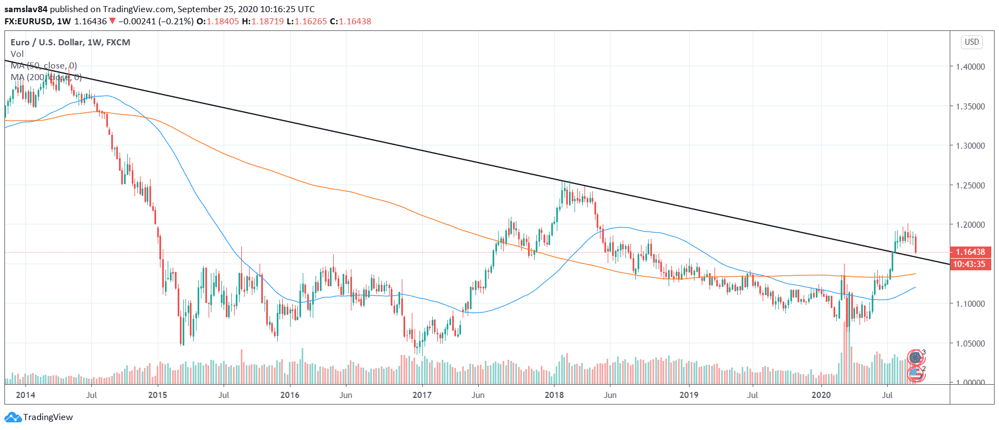Click the 1.10000 price scale label
This screenshot has height=430, width=999.
tap(970, 304)
